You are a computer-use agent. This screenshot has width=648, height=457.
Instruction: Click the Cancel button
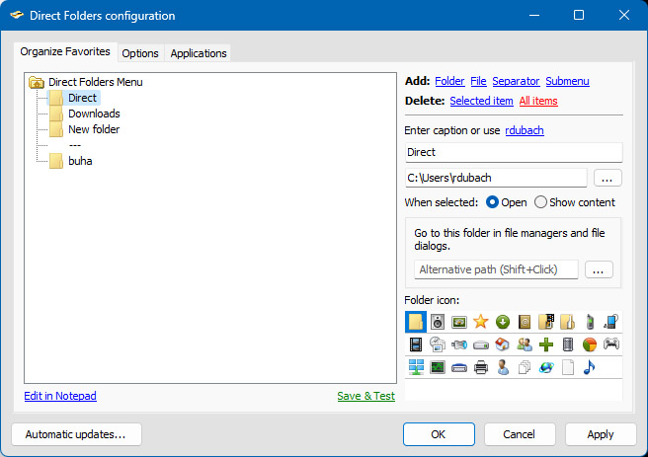pyautogui.click(x=519, y=434)
